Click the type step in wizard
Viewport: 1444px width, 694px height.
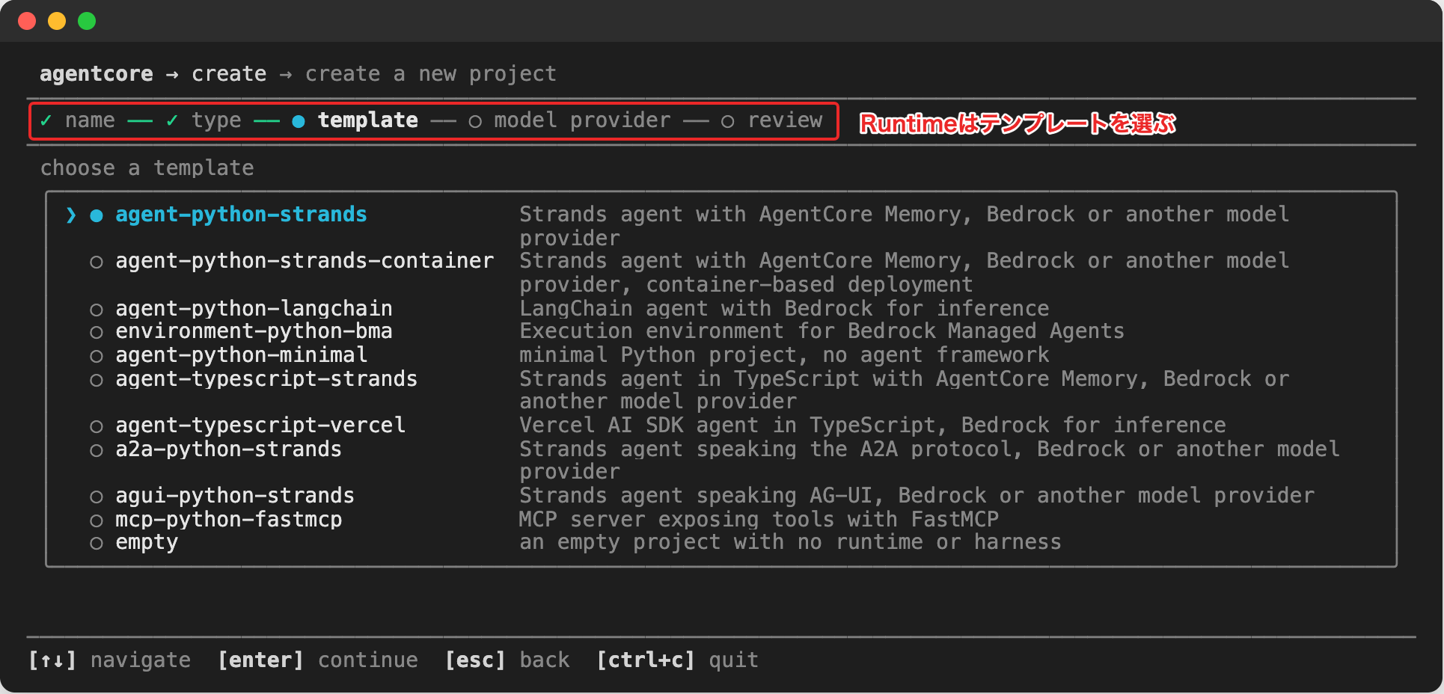pyautogui.click(x=216, y=120)
